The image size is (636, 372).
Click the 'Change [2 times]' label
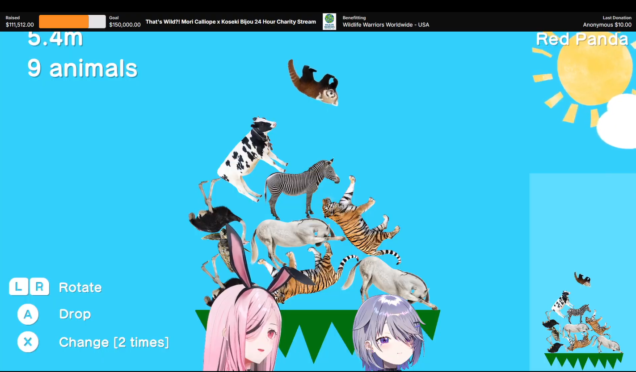[114, 342]
